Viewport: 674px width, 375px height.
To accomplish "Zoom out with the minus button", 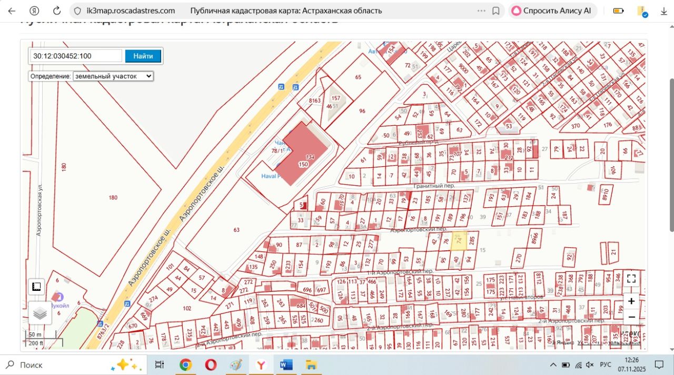I will click(x=631, y=317).
